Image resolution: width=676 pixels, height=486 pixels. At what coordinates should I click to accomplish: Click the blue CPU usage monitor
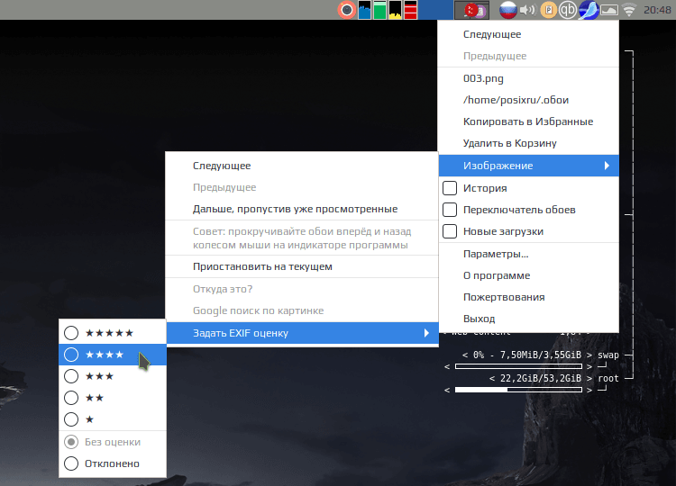(364, 10)
